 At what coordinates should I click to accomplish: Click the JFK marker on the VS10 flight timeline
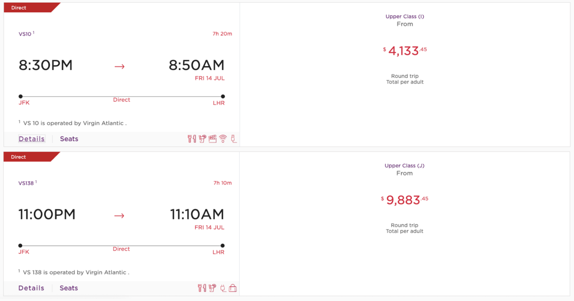click(x=21, y=96)
